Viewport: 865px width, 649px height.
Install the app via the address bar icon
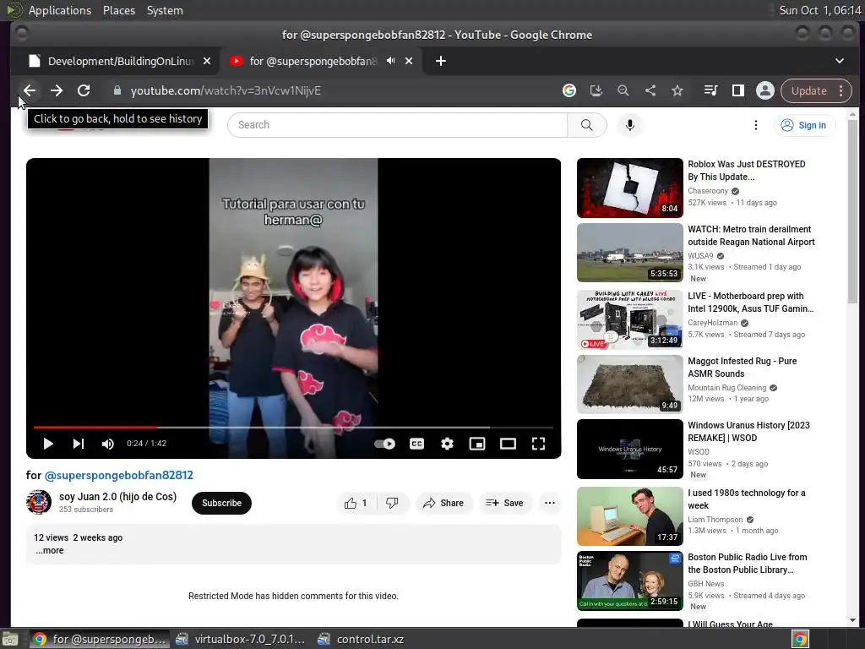pyautogui.click(x=596, y=90)
